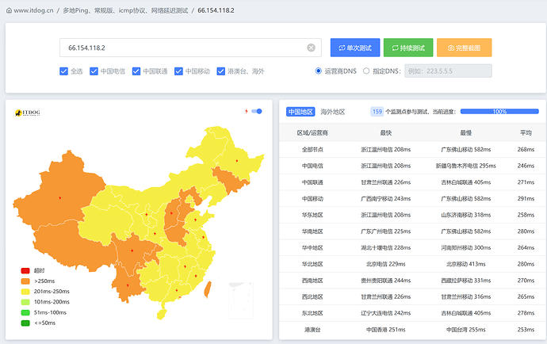This screenshot has width=547, height=344.
Task: Select the 指定DNS radio button
Action: [366, 71]
